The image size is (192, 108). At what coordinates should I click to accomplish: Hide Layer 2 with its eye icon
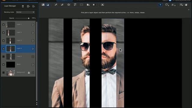[x=3, y=33]
